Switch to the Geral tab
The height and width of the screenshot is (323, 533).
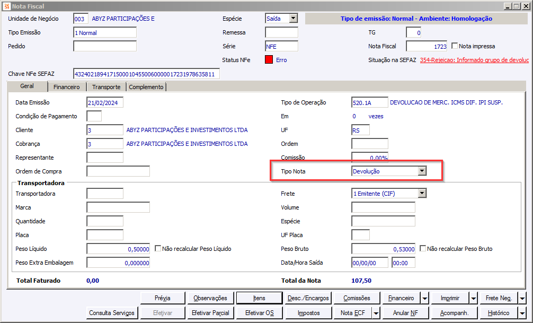click(x=27, y=86)
